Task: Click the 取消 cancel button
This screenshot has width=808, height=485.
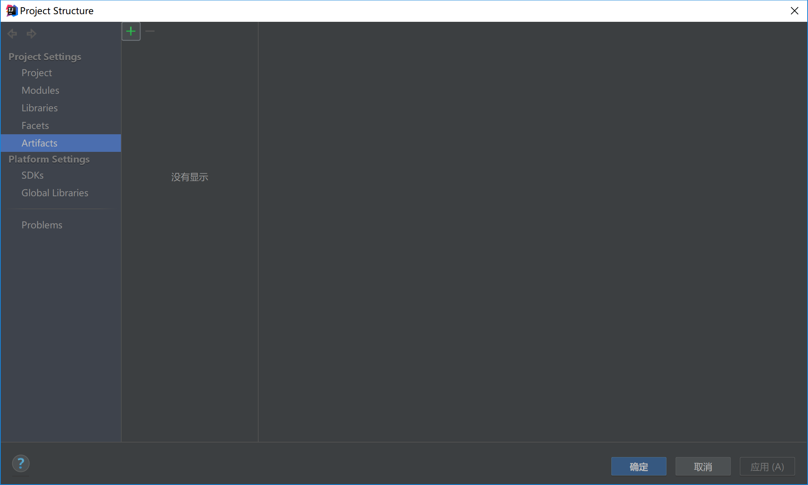Action: pos(703,466)
